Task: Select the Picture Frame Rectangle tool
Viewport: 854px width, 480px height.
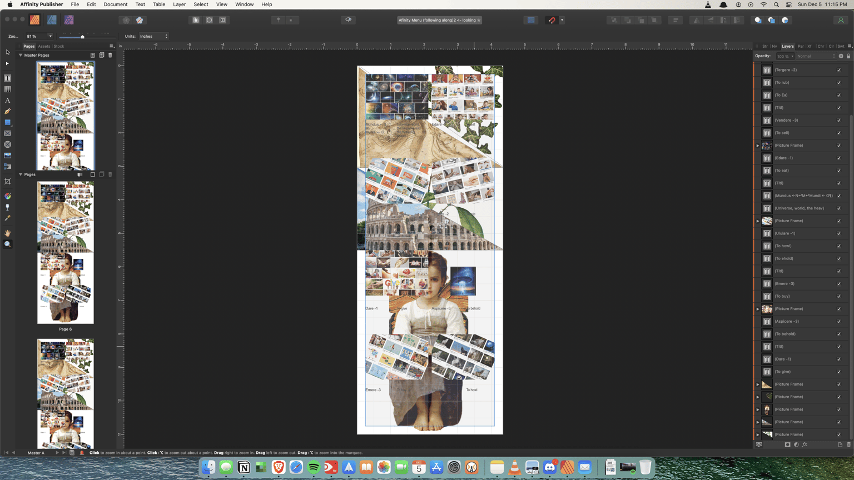Action: 8,133
